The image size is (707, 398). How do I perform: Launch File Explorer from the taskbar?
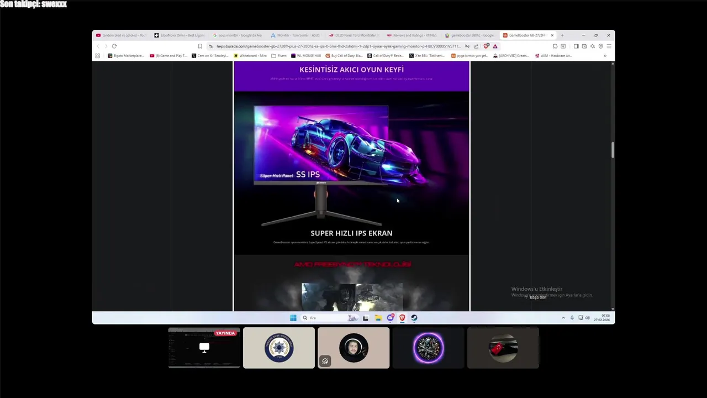[x=378, y=318]
